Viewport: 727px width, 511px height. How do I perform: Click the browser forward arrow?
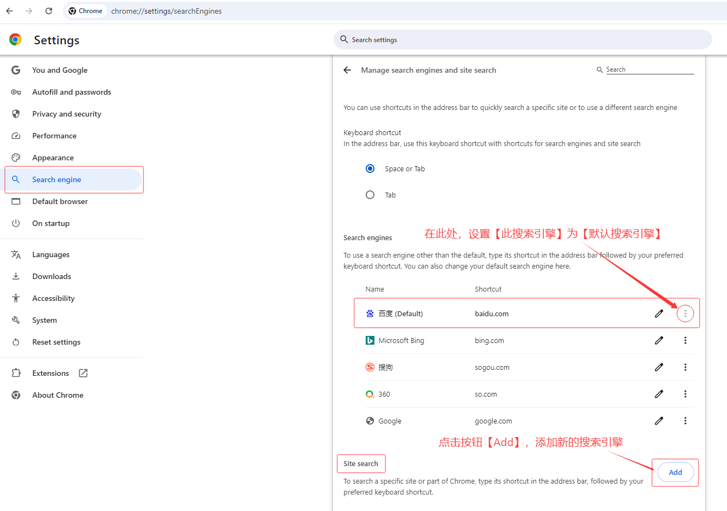29,11
